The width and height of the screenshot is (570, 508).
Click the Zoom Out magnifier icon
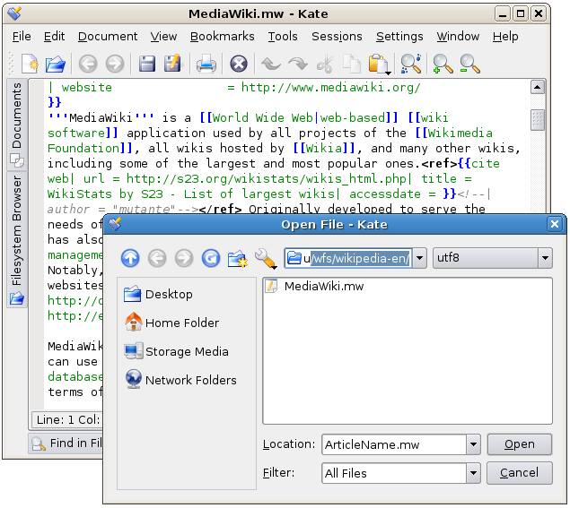tap(469, 64)
